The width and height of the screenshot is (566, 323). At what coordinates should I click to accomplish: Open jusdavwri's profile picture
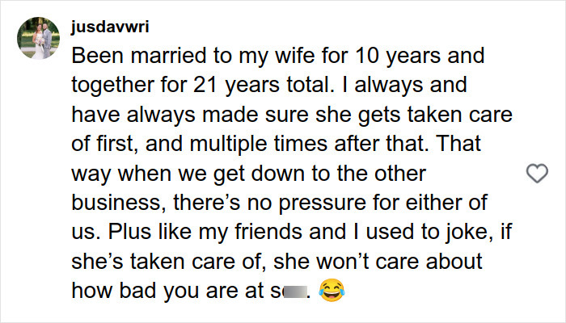(37, 38)
